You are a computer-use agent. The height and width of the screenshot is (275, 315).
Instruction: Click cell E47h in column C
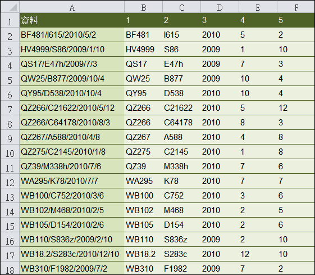(181, 64)
